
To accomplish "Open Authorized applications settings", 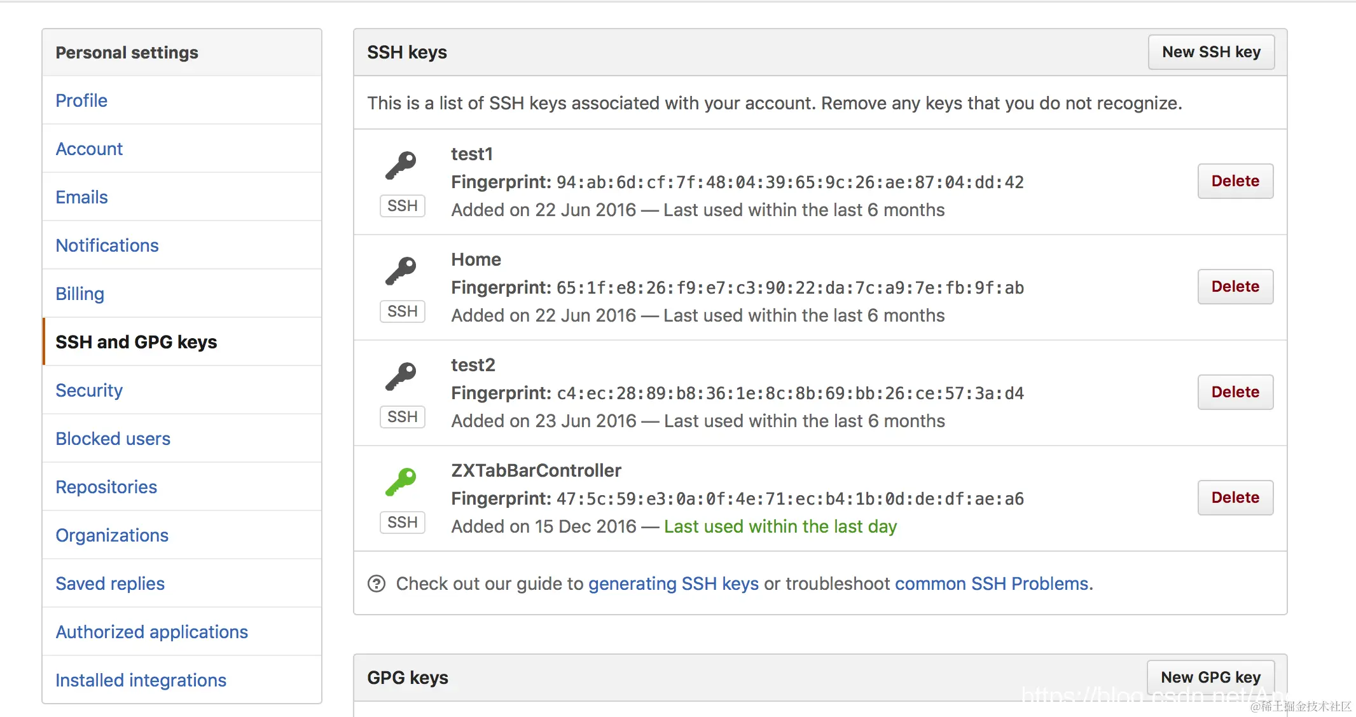I will click(151, 632).
